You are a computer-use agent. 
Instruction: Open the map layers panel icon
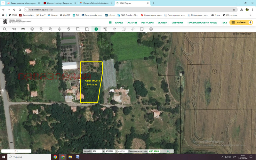coord(32,29)
